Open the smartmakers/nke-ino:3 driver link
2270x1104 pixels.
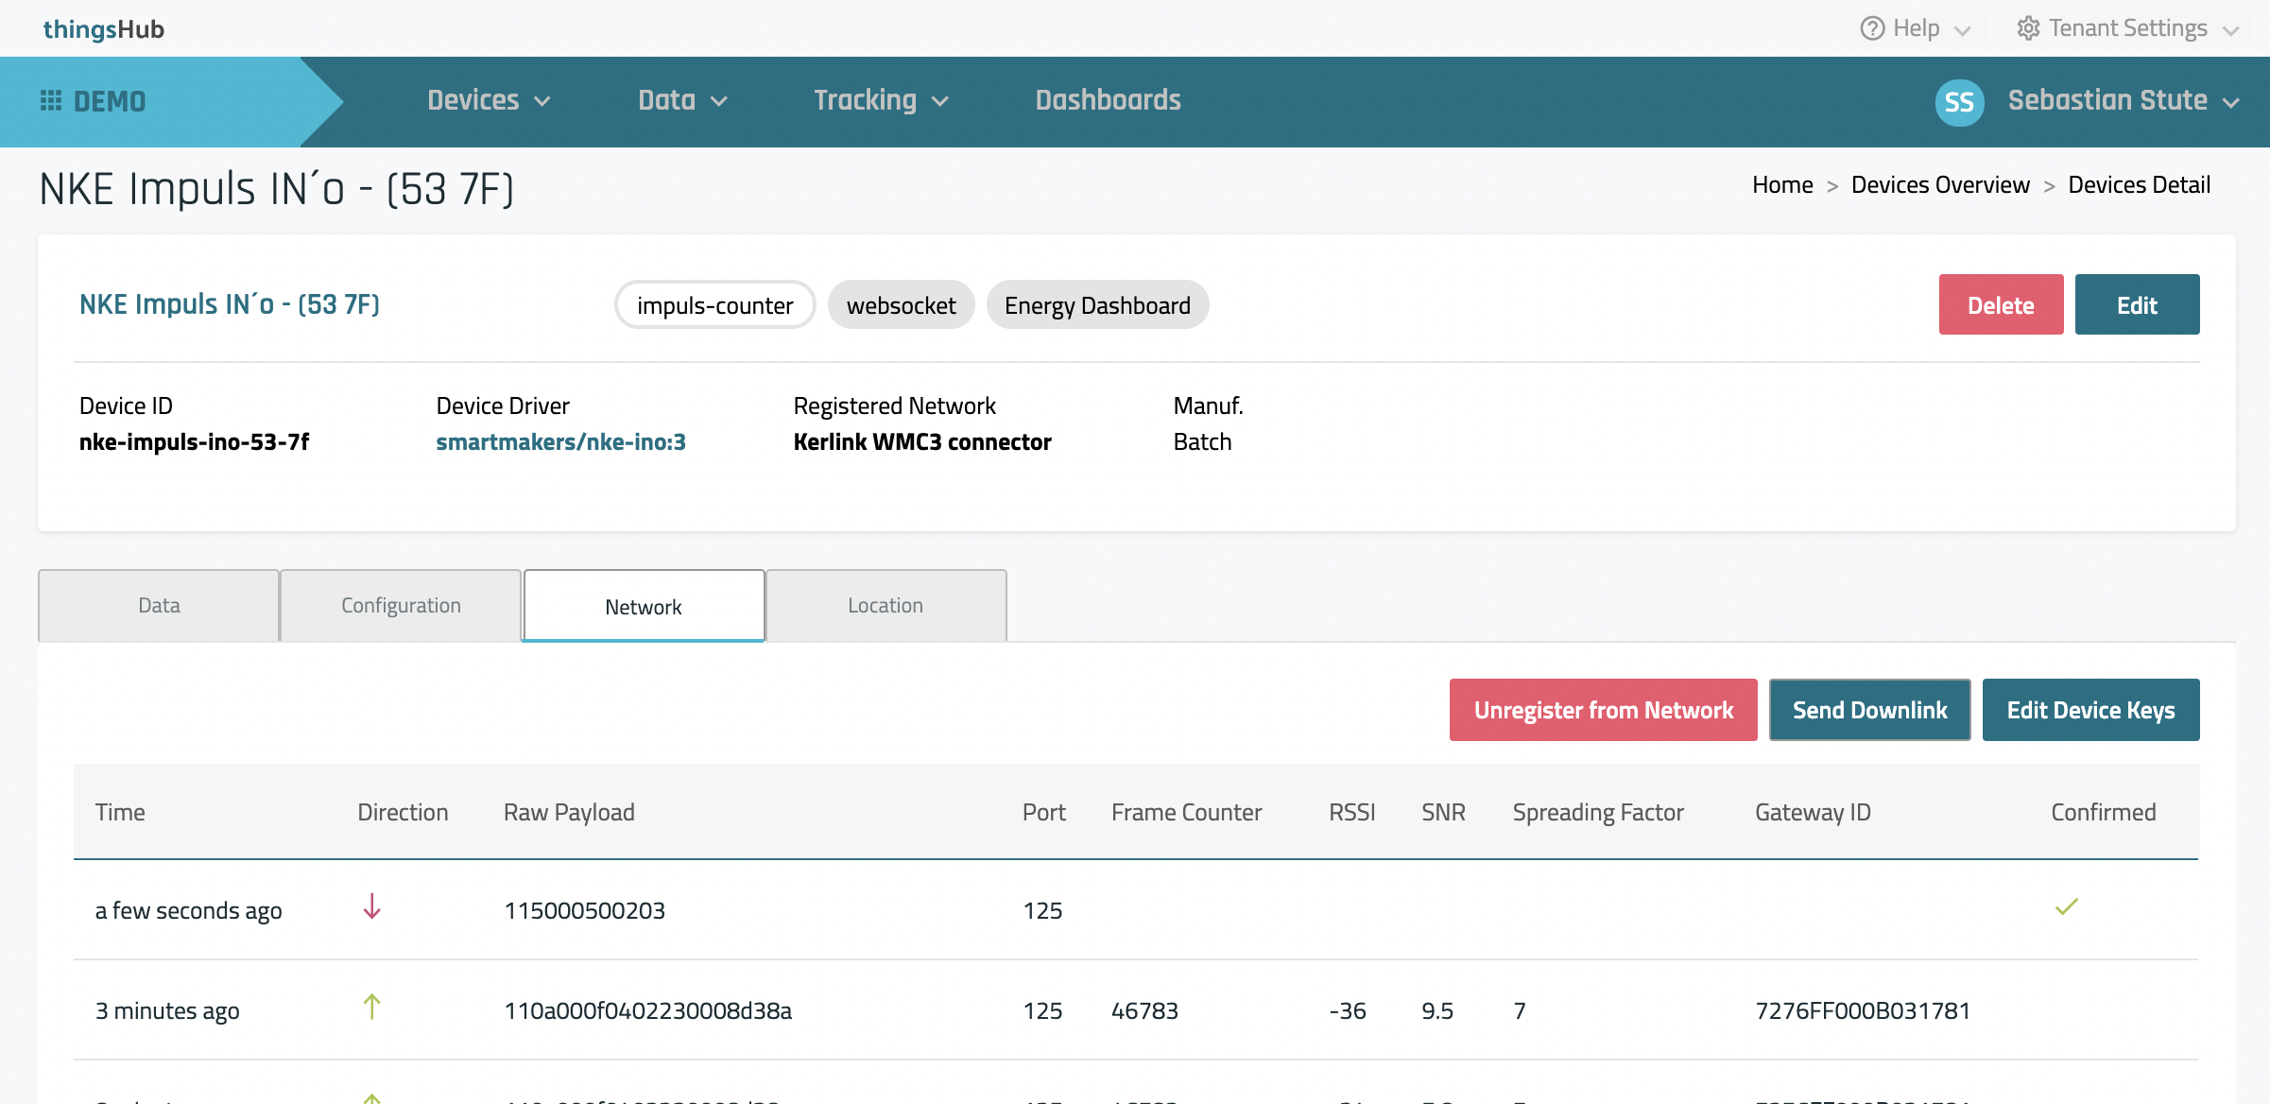[x=560, y=442]
